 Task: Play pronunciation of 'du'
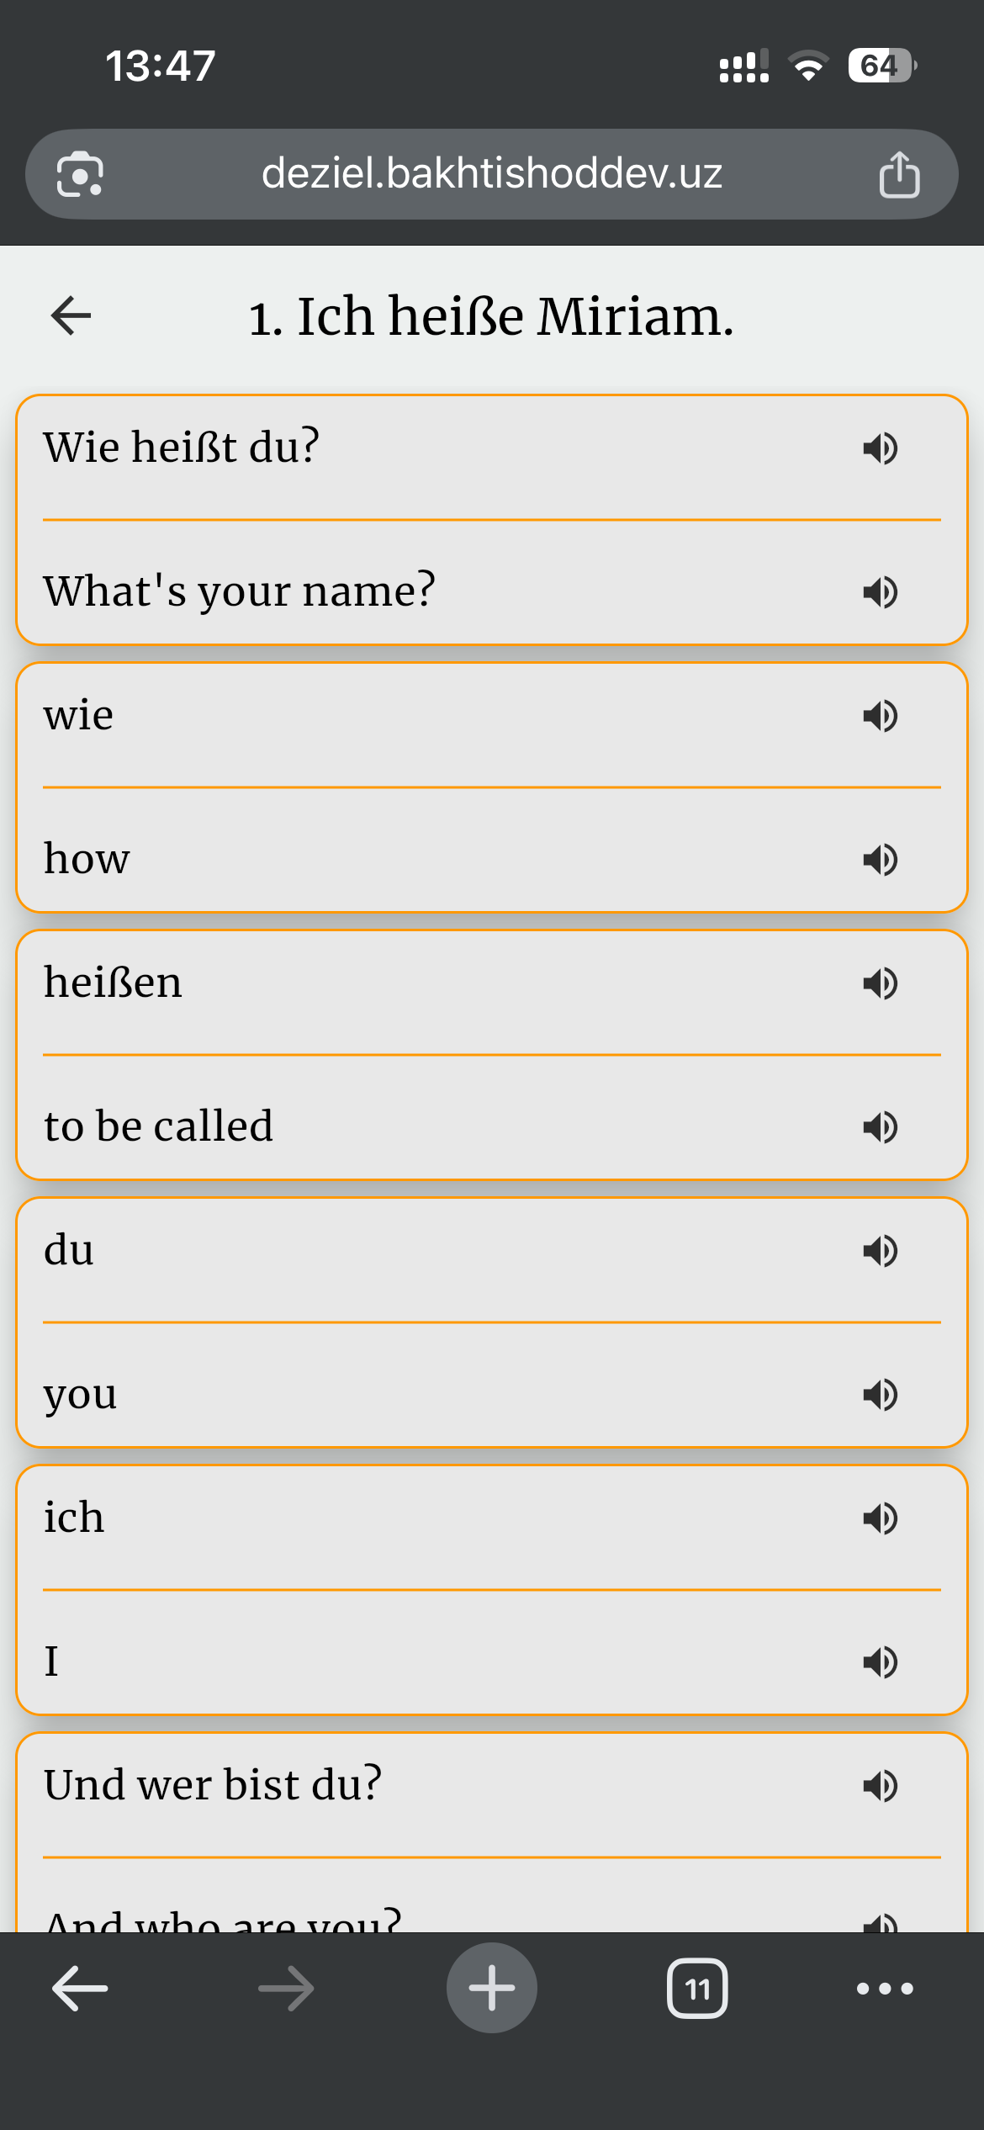click(x=881, y=1251)
